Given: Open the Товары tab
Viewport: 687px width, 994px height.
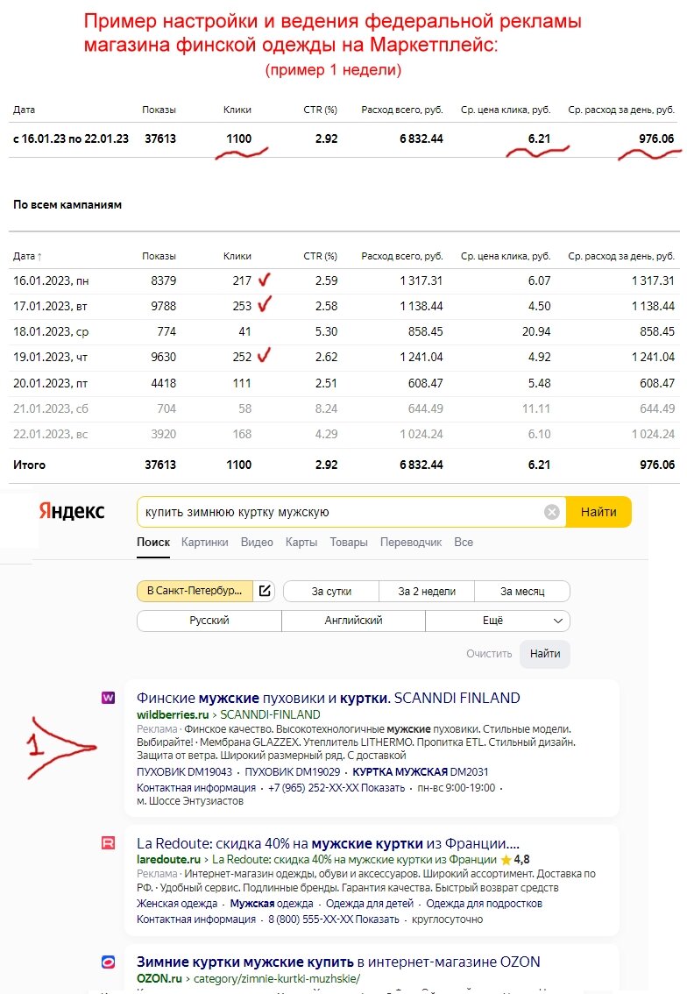Looking at the screenshot, I should [x=349, y=542].
